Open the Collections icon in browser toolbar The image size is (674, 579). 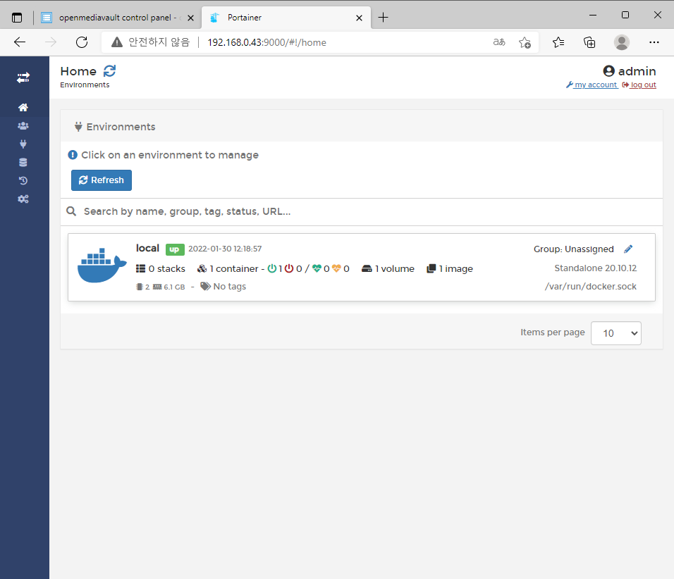589,42
